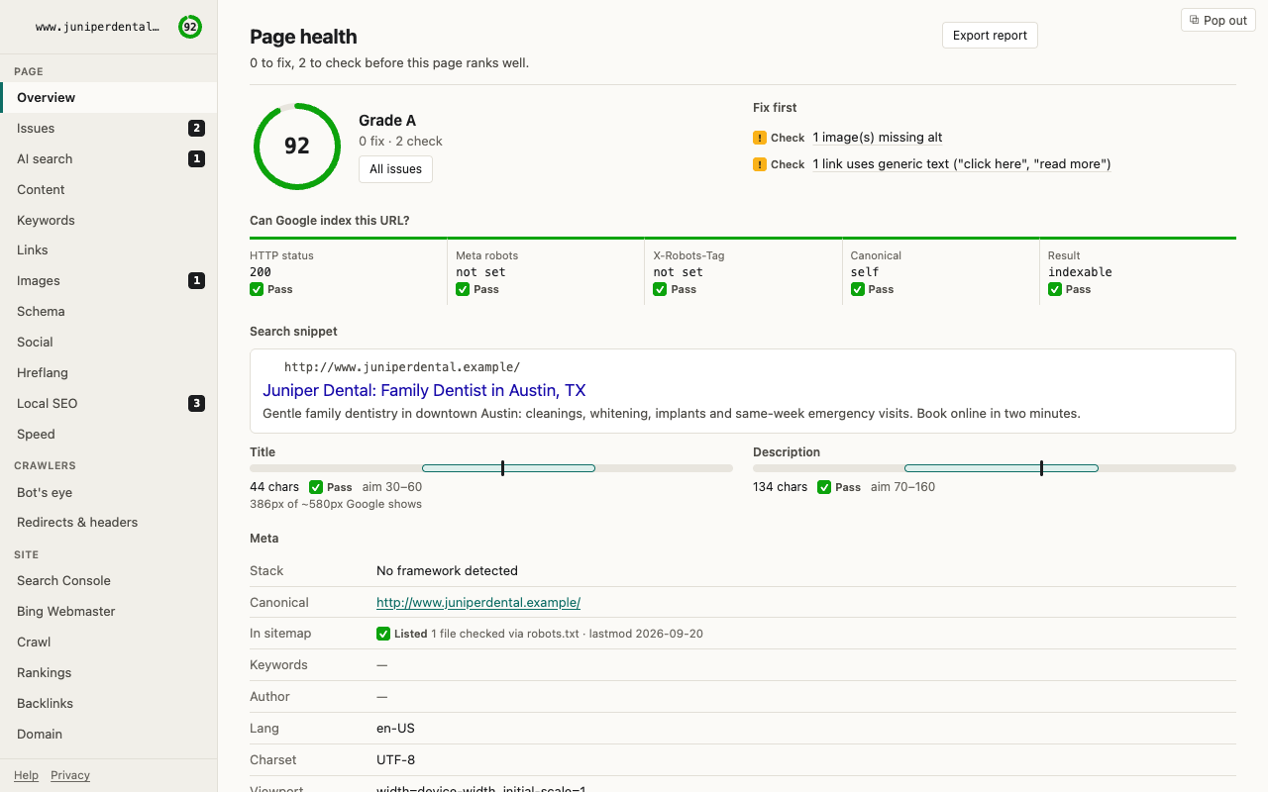Click the green Pass check under Canonical
The image size is (1268, 792).
[x=858, y=289]
